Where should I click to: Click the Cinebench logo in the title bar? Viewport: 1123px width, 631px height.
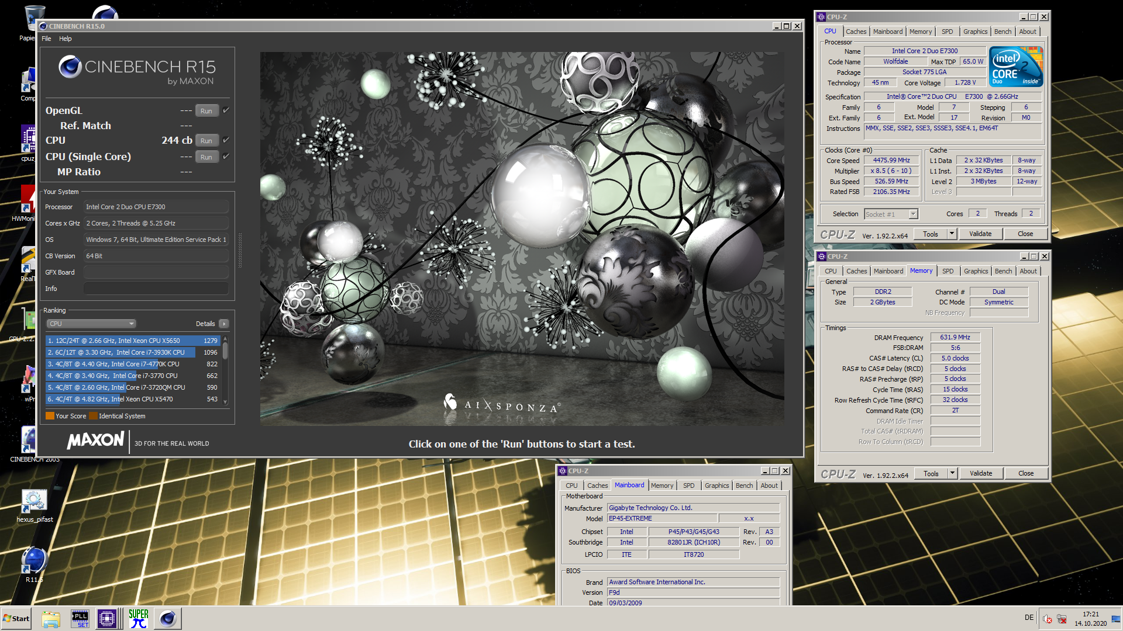coord(43,26)
